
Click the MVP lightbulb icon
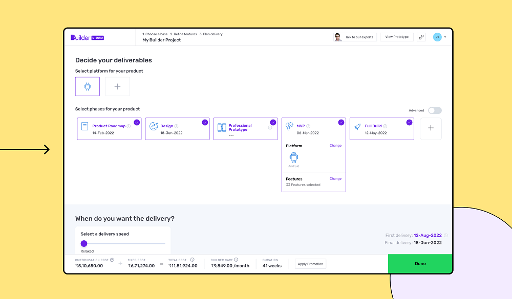(289, 126)
